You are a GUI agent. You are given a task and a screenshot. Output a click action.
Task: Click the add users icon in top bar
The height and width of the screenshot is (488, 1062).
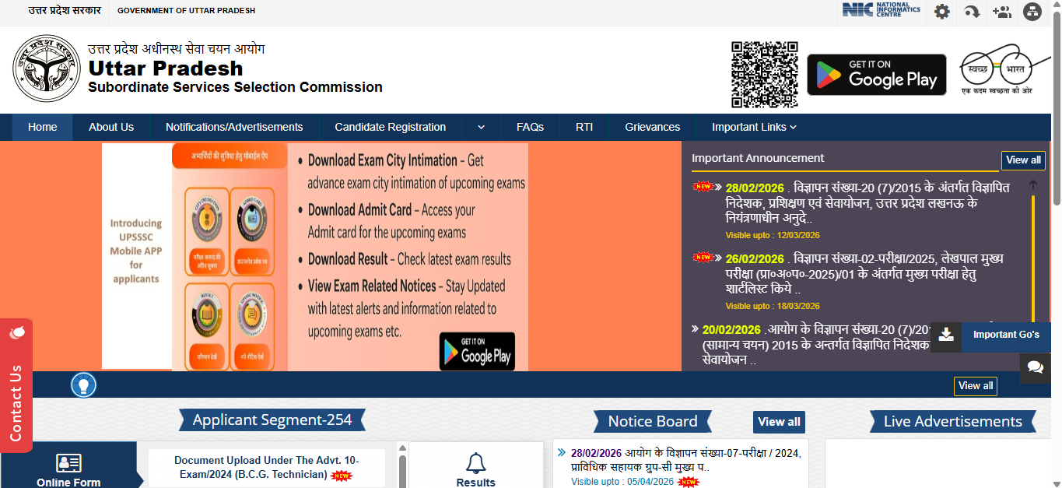1001,12
